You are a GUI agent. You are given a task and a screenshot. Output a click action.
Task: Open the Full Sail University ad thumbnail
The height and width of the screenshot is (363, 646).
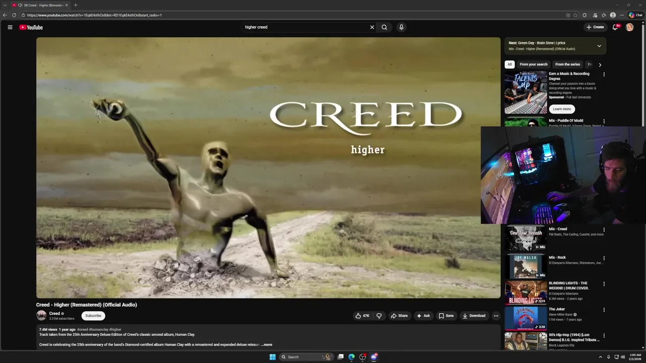[x=525, y=93]
